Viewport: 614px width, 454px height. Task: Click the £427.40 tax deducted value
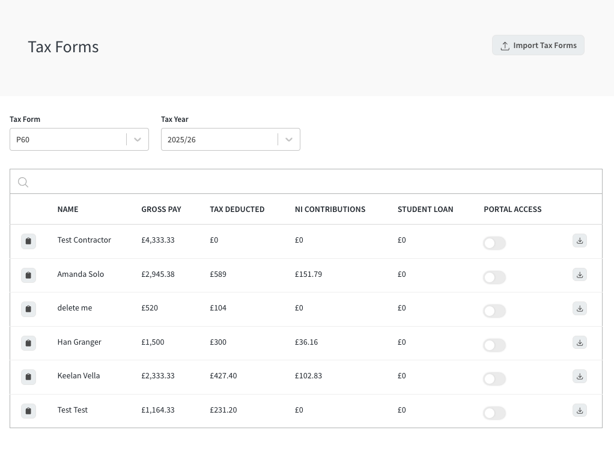[223, 376]
